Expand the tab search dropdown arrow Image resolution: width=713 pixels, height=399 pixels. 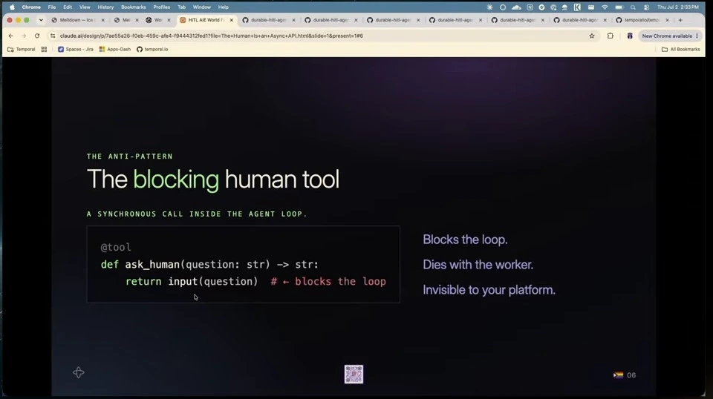point(41,20)
